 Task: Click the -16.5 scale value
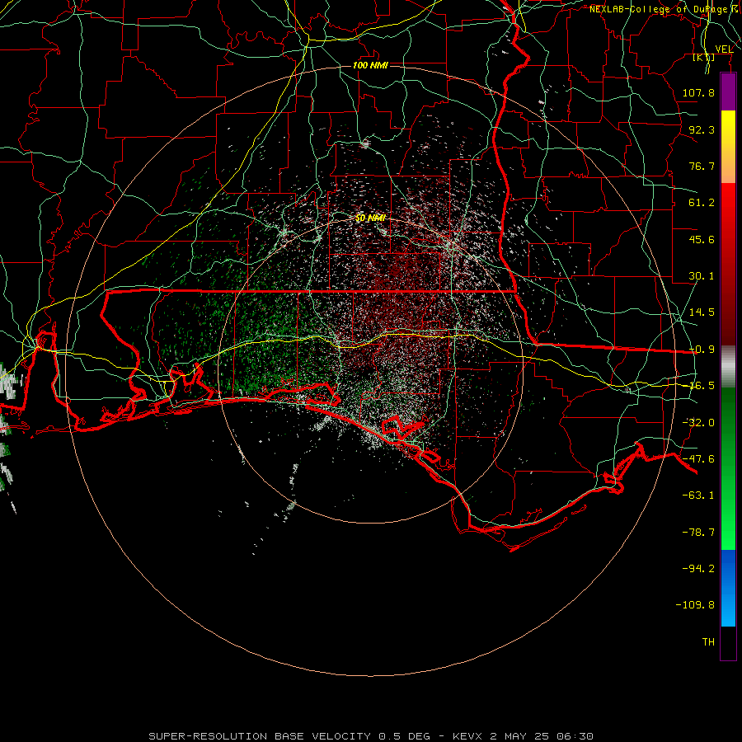(x=702, y=386)
